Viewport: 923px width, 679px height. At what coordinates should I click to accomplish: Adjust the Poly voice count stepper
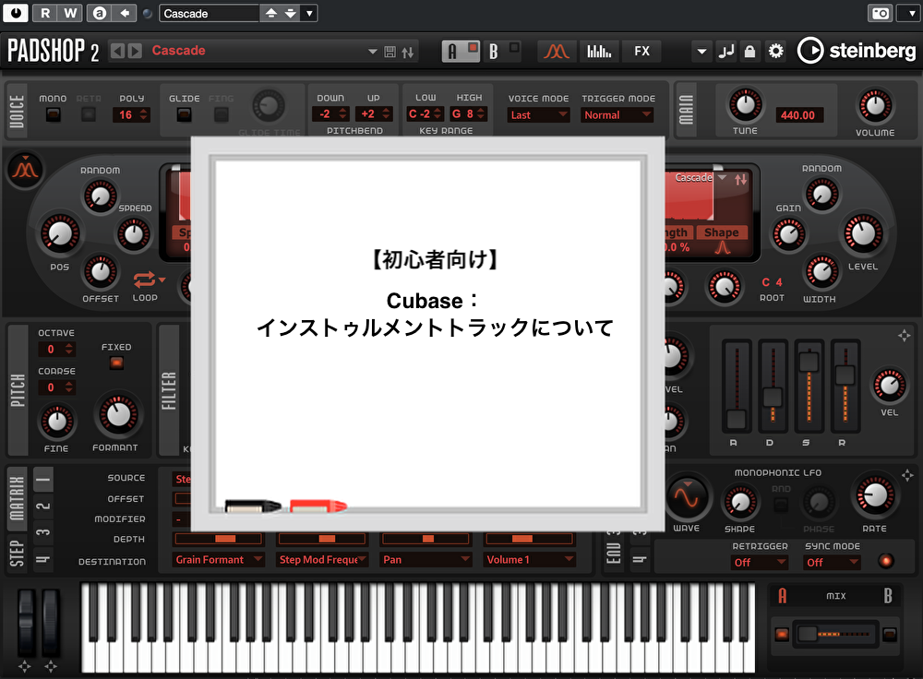coord(144,114)
